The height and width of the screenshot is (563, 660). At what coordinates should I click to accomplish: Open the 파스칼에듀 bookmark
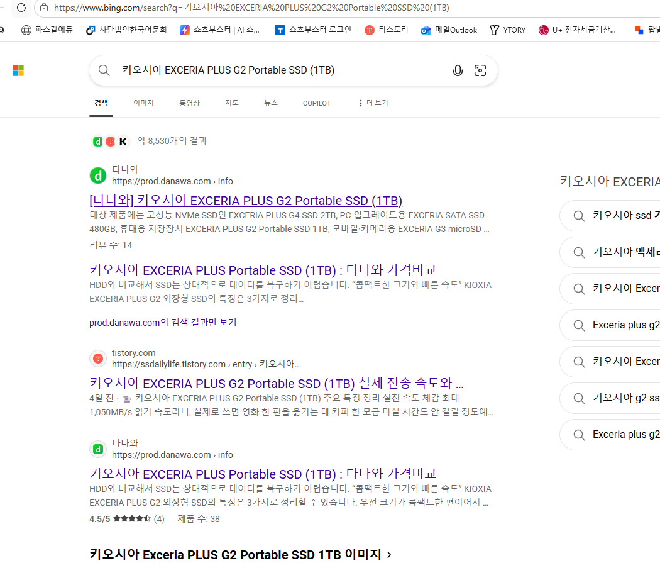click(47, 30)
